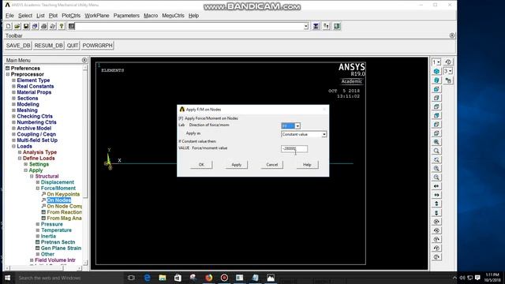Viewport: 505px width, 284px height.
Task: Click Cancel in Apply F/M dialog
Action: coord(271,165)
